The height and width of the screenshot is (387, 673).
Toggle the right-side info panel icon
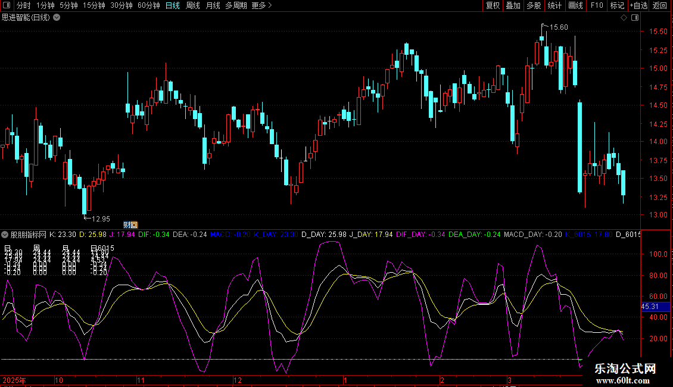(635, 18)
